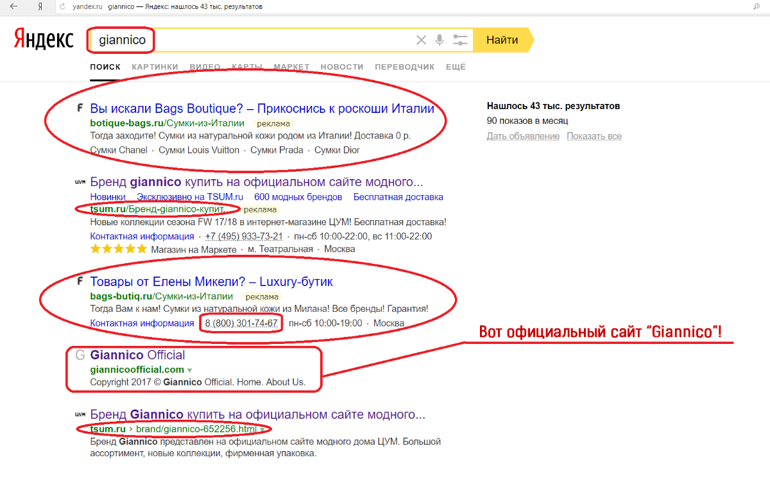Screen dimensions: 770x480
Task: Click phone number +7 (495) 933-73-21
Action: tap(244, 236)
